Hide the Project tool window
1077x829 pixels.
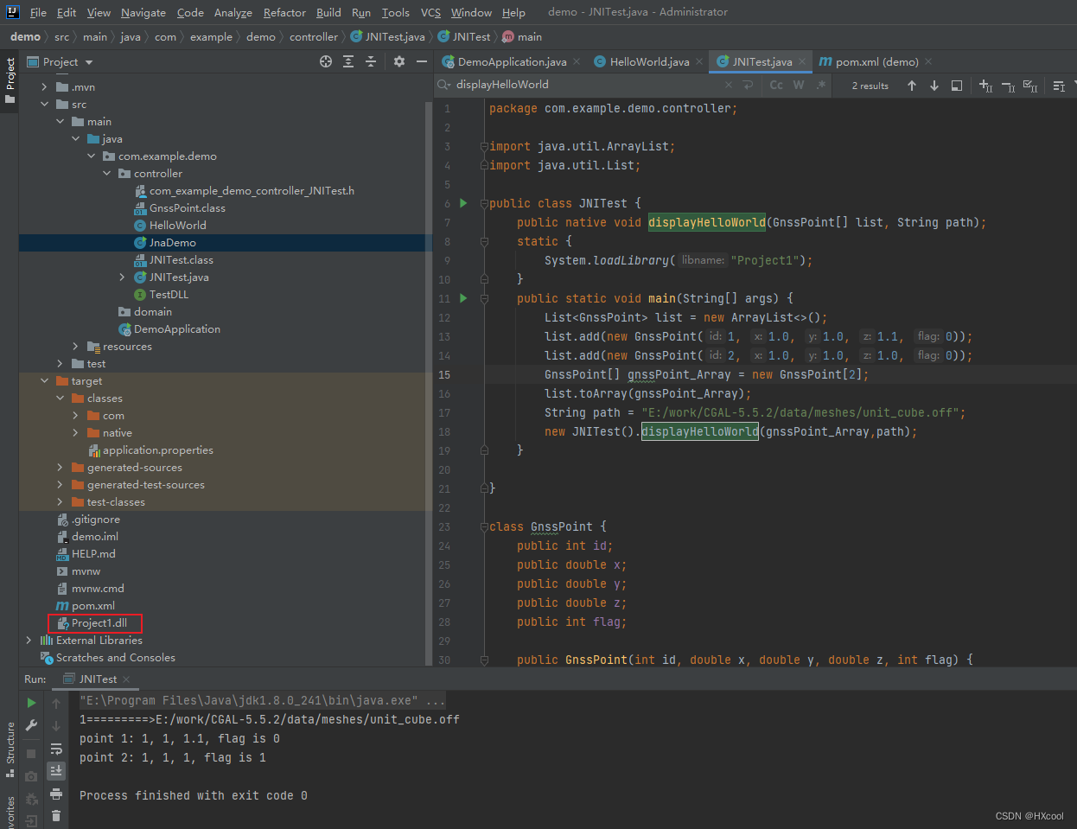pyautogui.click(x=422, y=61)
